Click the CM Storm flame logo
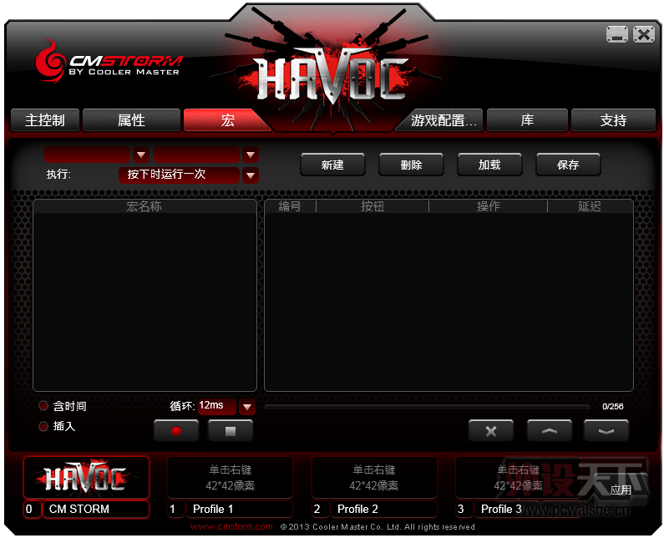The image size is (664, 538). coord(50,62)
